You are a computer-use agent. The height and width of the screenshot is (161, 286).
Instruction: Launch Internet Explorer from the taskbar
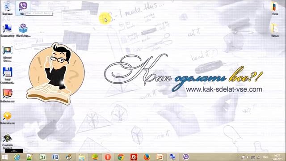[x=17, y=157]
